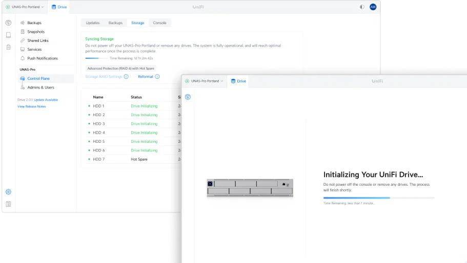Open Push Notifications in the sidebar
Screen dimensions: 467x263
pos(43,58)
